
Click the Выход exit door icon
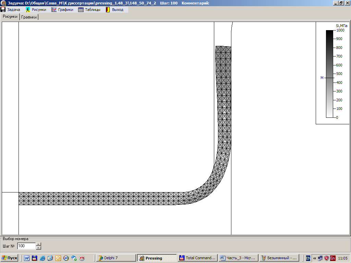(108, 10)
